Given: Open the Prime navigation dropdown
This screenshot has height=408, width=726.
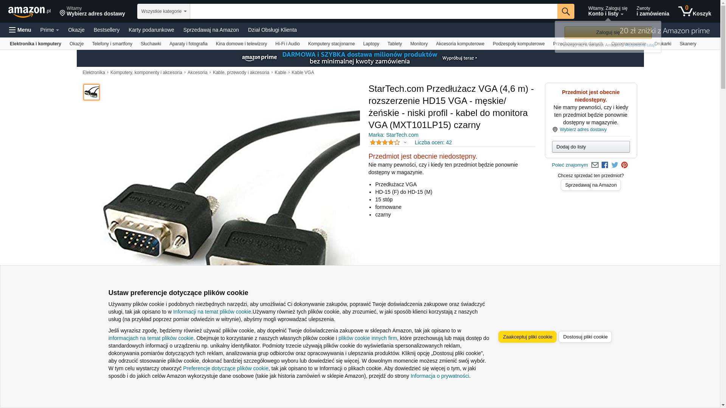Looking at the screenshot, I should pos(50,30).
